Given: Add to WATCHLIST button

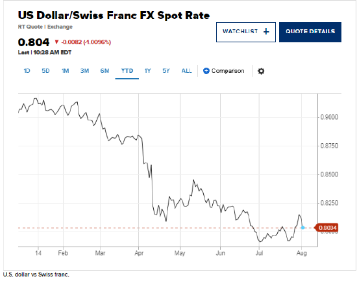Looking at the screenshot, I should pos(246,32).
